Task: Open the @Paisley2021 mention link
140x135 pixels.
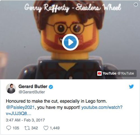Action: (x=20, y=107)
